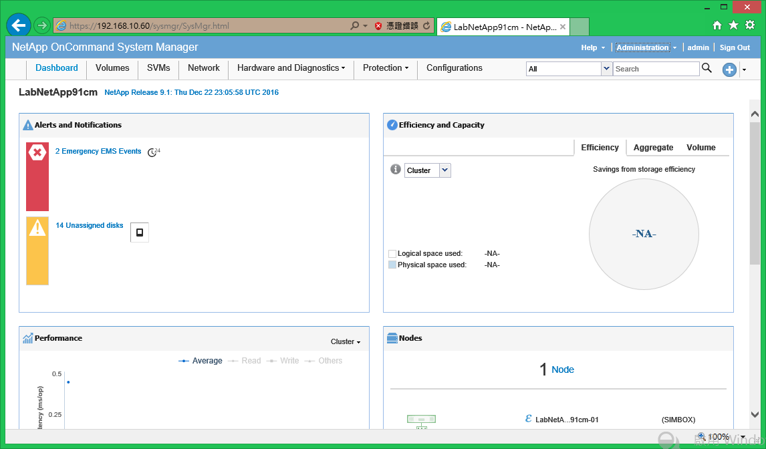Open the 2 Emergency EMS Events link
The image size is (766, 449).
(98, 151)
